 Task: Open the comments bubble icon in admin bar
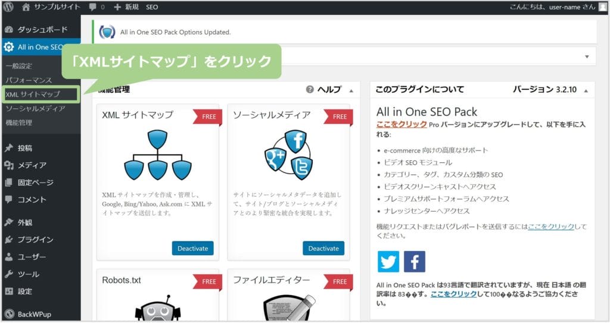92,7
